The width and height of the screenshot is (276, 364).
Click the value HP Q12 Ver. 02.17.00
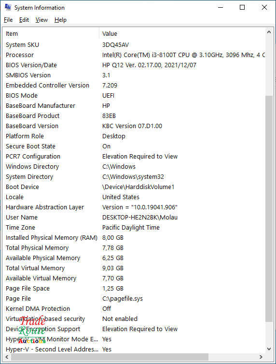tap(149, 65)
